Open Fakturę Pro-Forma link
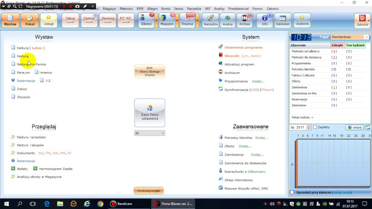This screenshot has width=372, height=209. [31, 64]
